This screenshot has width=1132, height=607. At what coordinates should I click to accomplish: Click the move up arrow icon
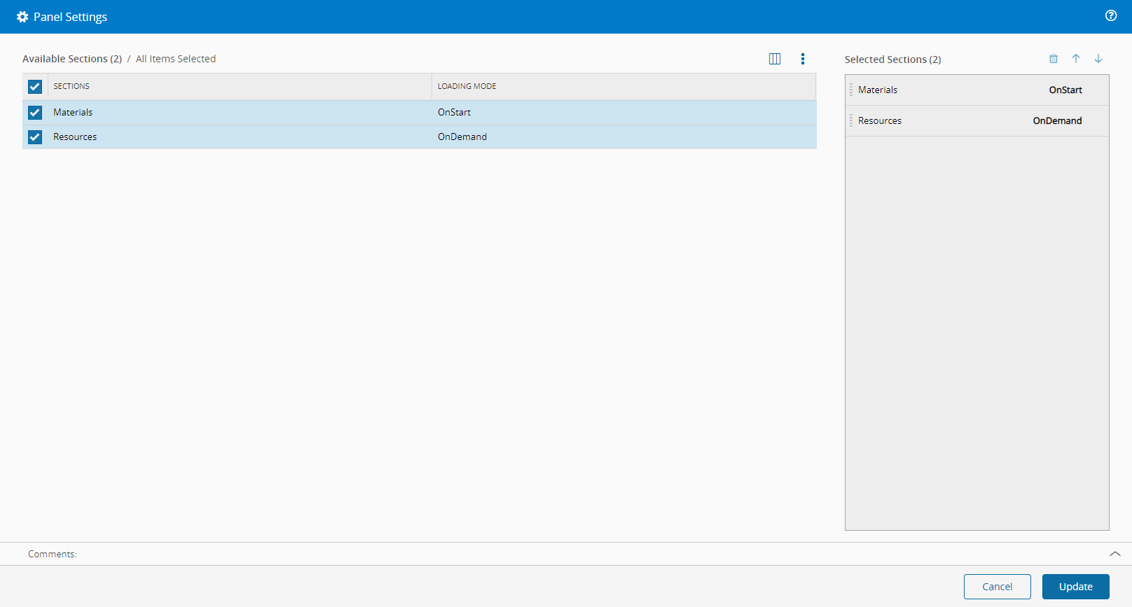(x=1076, y=59)
